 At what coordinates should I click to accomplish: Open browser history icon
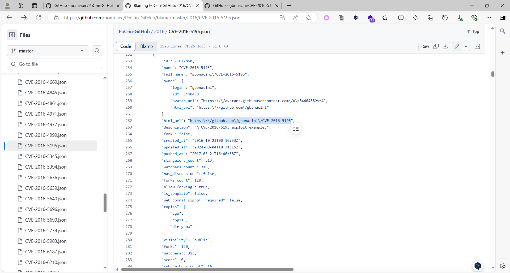coord(445,18)
